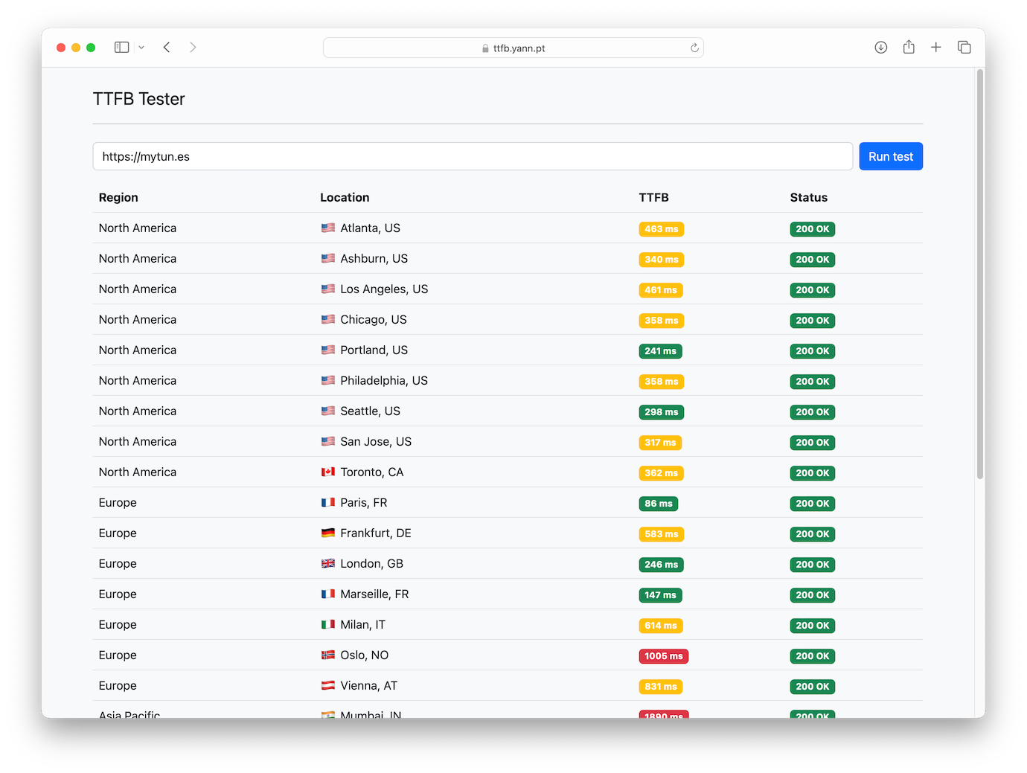
Task: Open a new tab with plus icon
Action: (936, 48)
